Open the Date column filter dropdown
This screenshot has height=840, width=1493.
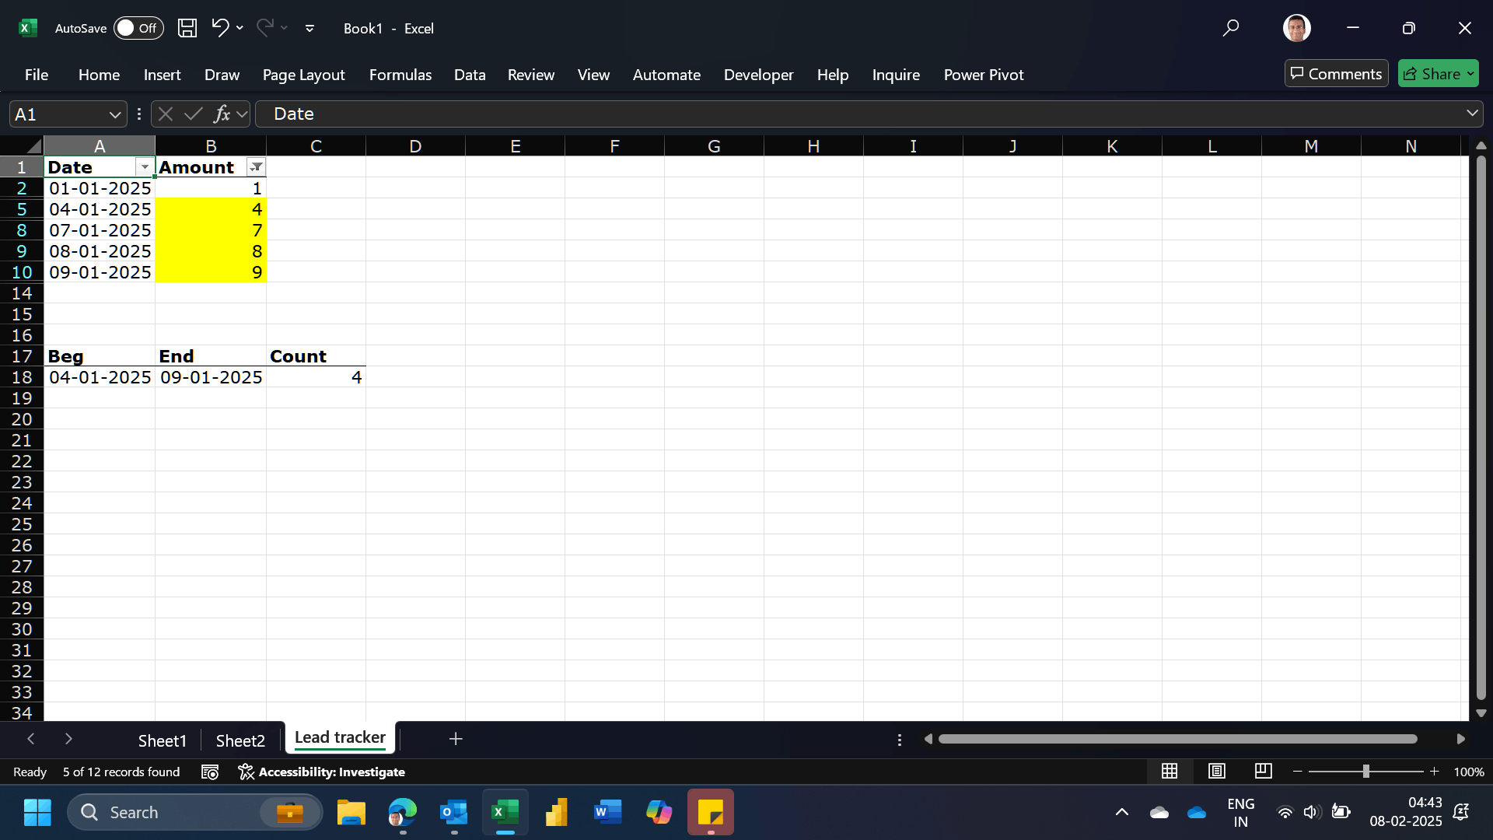[x=145, y=167]
